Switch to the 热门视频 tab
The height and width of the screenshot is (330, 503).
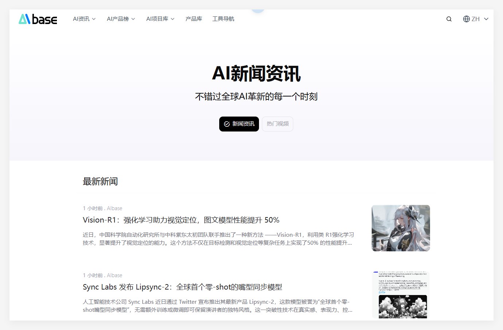(277, 124)
